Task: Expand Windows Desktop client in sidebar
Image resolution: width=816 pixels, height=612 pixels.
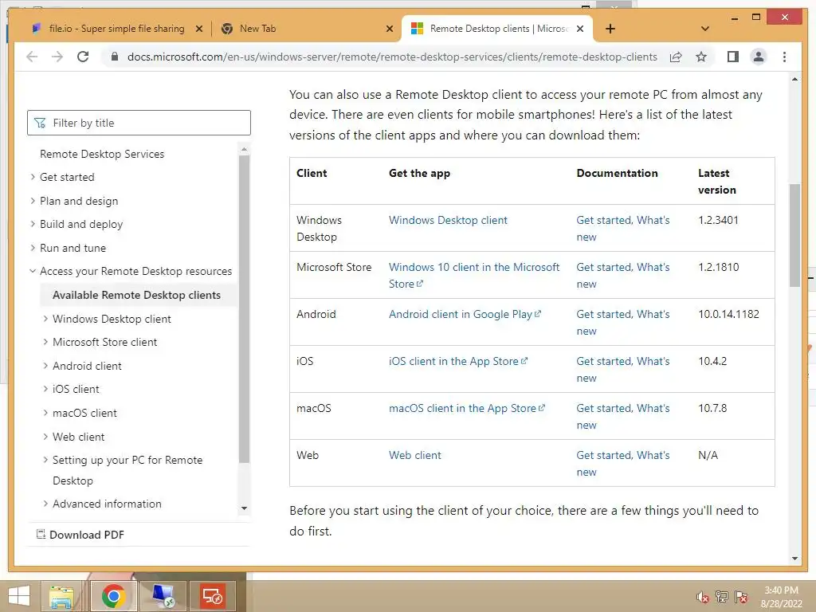Action: coord(112,319)
